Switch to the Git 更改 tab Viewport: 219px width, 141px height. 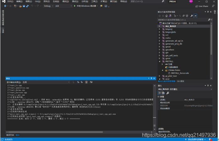(x=181, y=81)
